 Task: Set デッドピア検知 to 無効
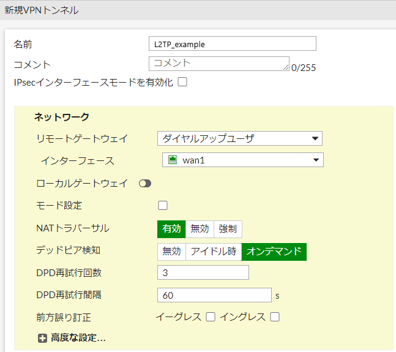pos(171,252)
